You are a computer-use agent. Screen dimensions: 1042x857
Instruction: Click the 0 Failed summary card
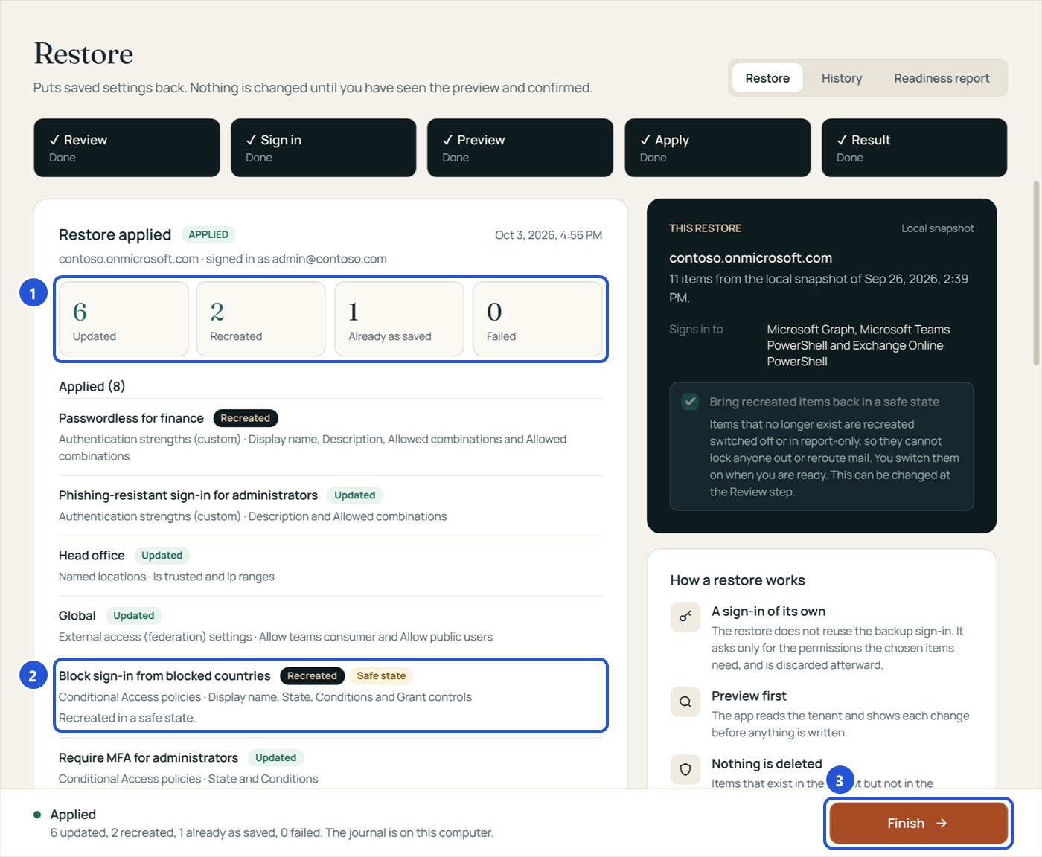[x=537, y=319]
